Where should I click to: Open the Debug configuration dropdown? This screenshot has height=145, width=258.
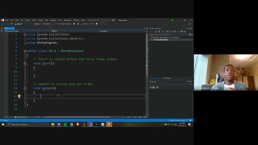pos(37,24)
